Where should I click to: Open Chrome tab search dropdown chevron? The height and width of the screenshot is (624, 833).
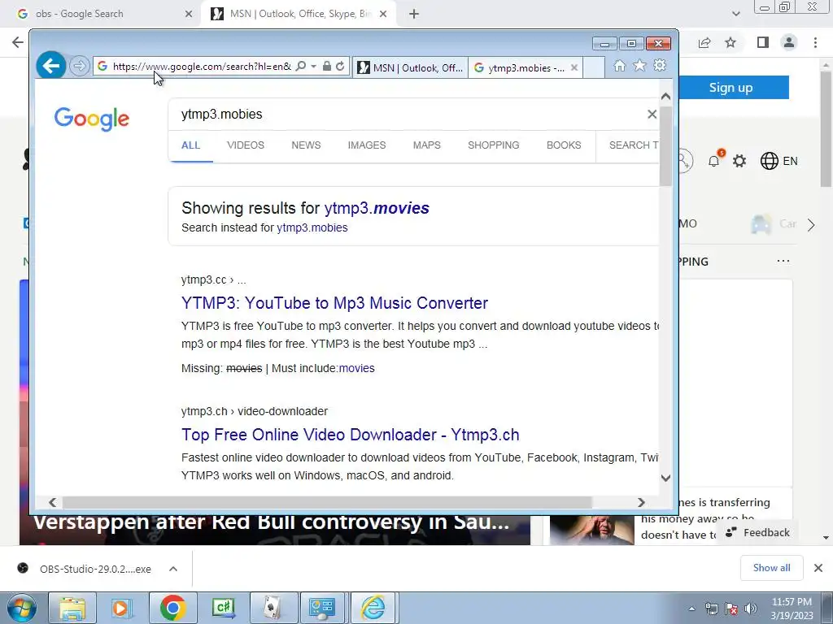tap(735, 14)
